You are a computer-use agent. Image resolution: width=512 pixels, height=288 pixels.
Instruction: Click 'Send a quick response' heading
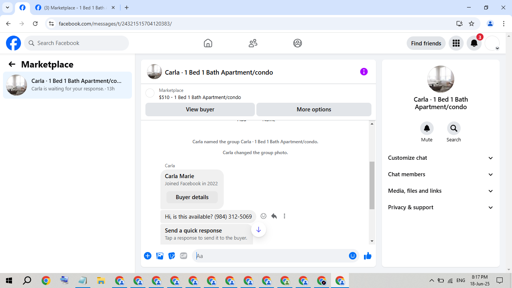coord(193,231)
